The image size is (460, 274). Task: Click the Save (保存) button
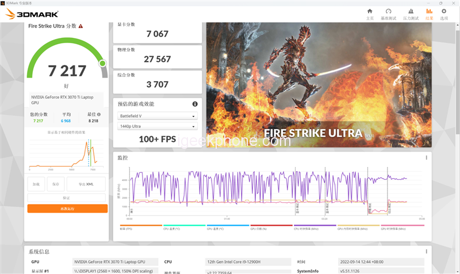[x=55, y=184]
